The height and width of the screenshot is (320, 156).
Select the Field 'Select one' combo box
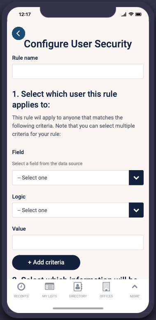tap(78, 178)
